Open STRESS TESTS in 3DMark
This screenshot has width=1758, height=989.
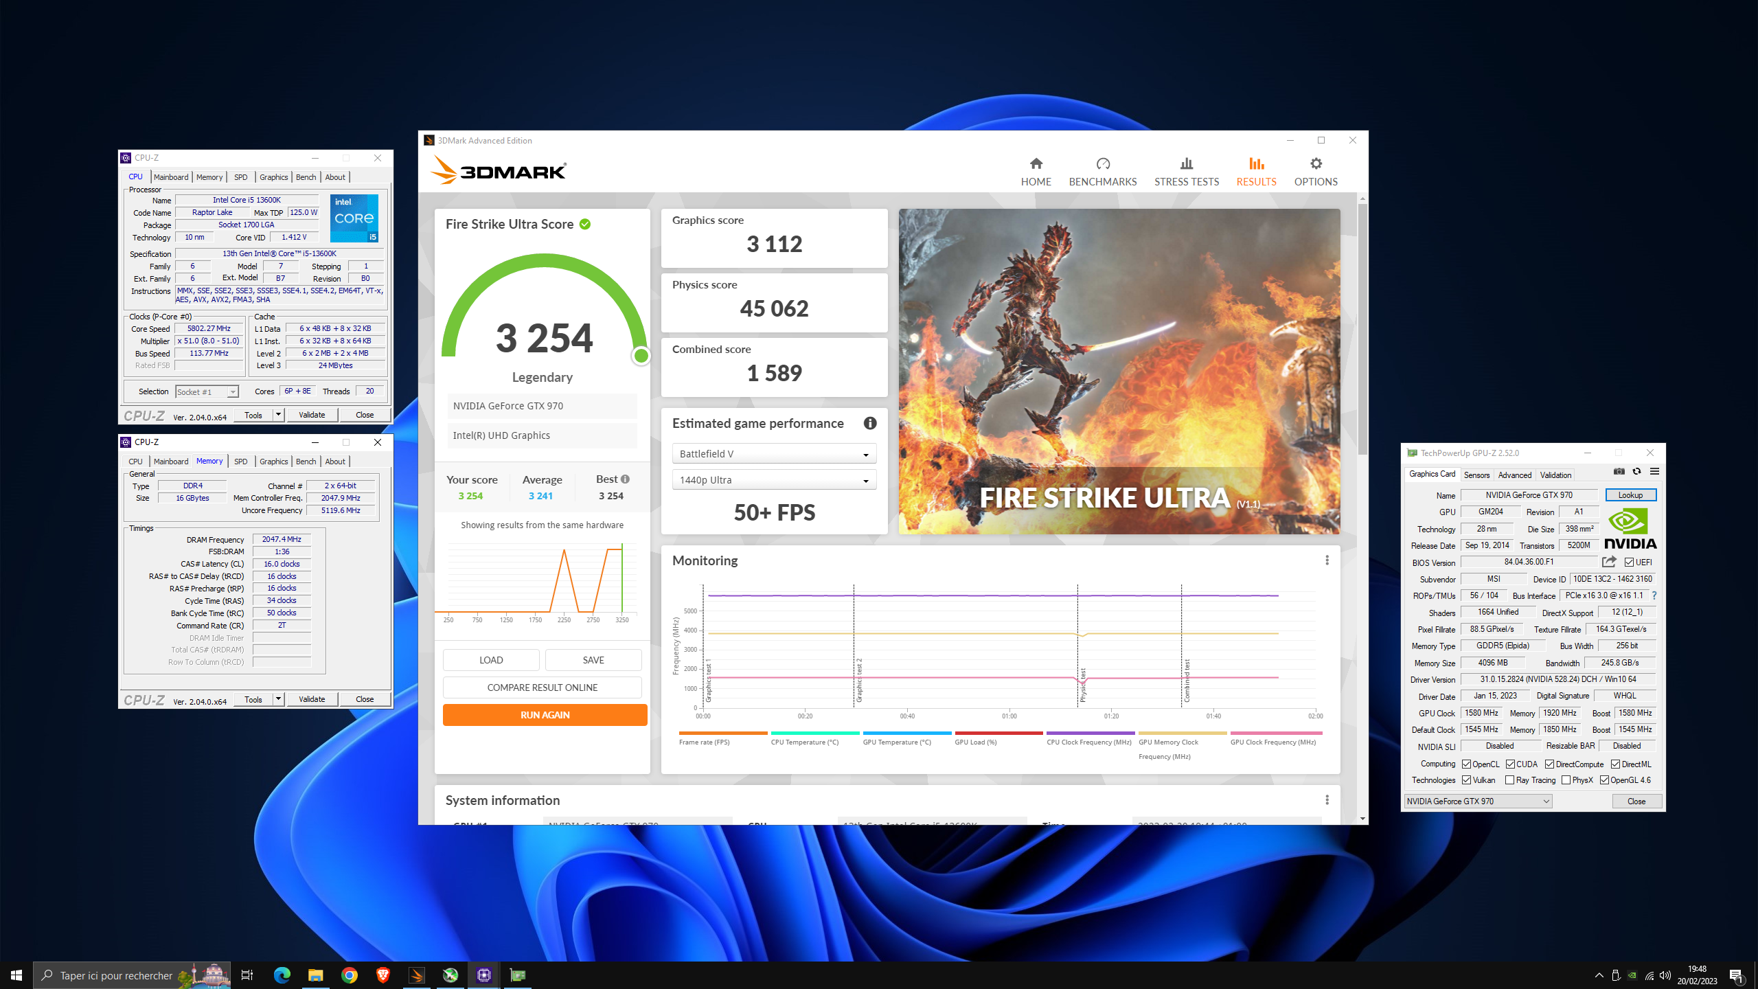pos(1187,172)
